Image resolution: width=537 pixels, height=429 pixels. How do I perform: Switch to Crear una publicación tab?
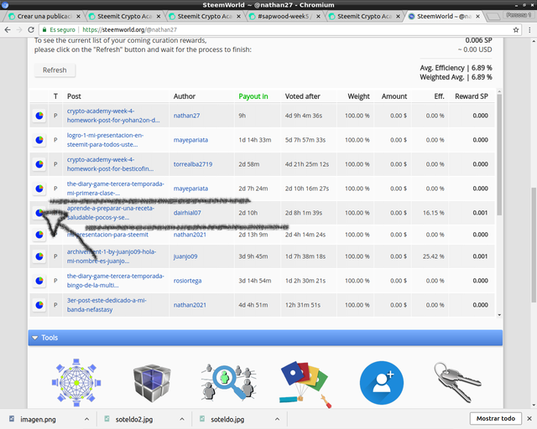tap(44, 16)
